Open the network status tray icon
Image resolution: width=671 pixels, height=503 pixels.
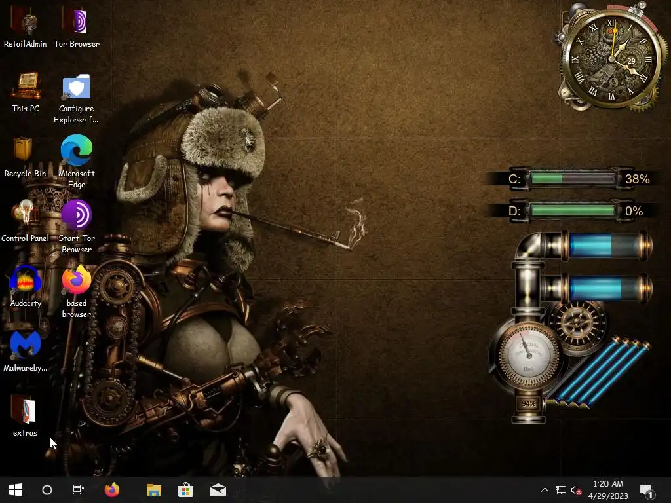561,490
